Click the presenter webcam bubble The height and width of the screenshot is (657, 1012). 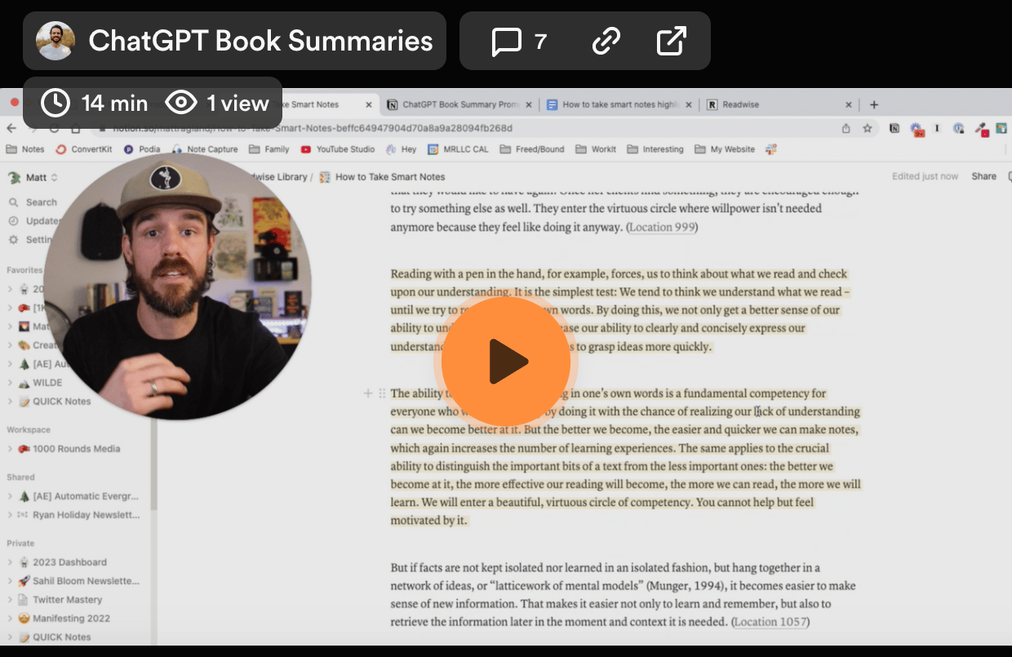coord(179,287)
